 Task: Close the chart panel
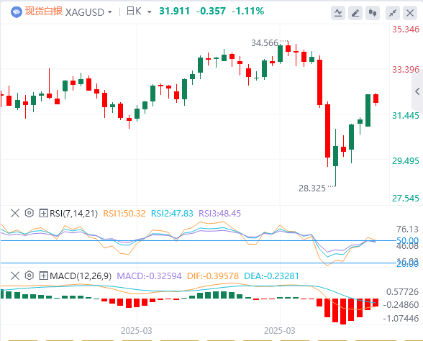(410, 13)
